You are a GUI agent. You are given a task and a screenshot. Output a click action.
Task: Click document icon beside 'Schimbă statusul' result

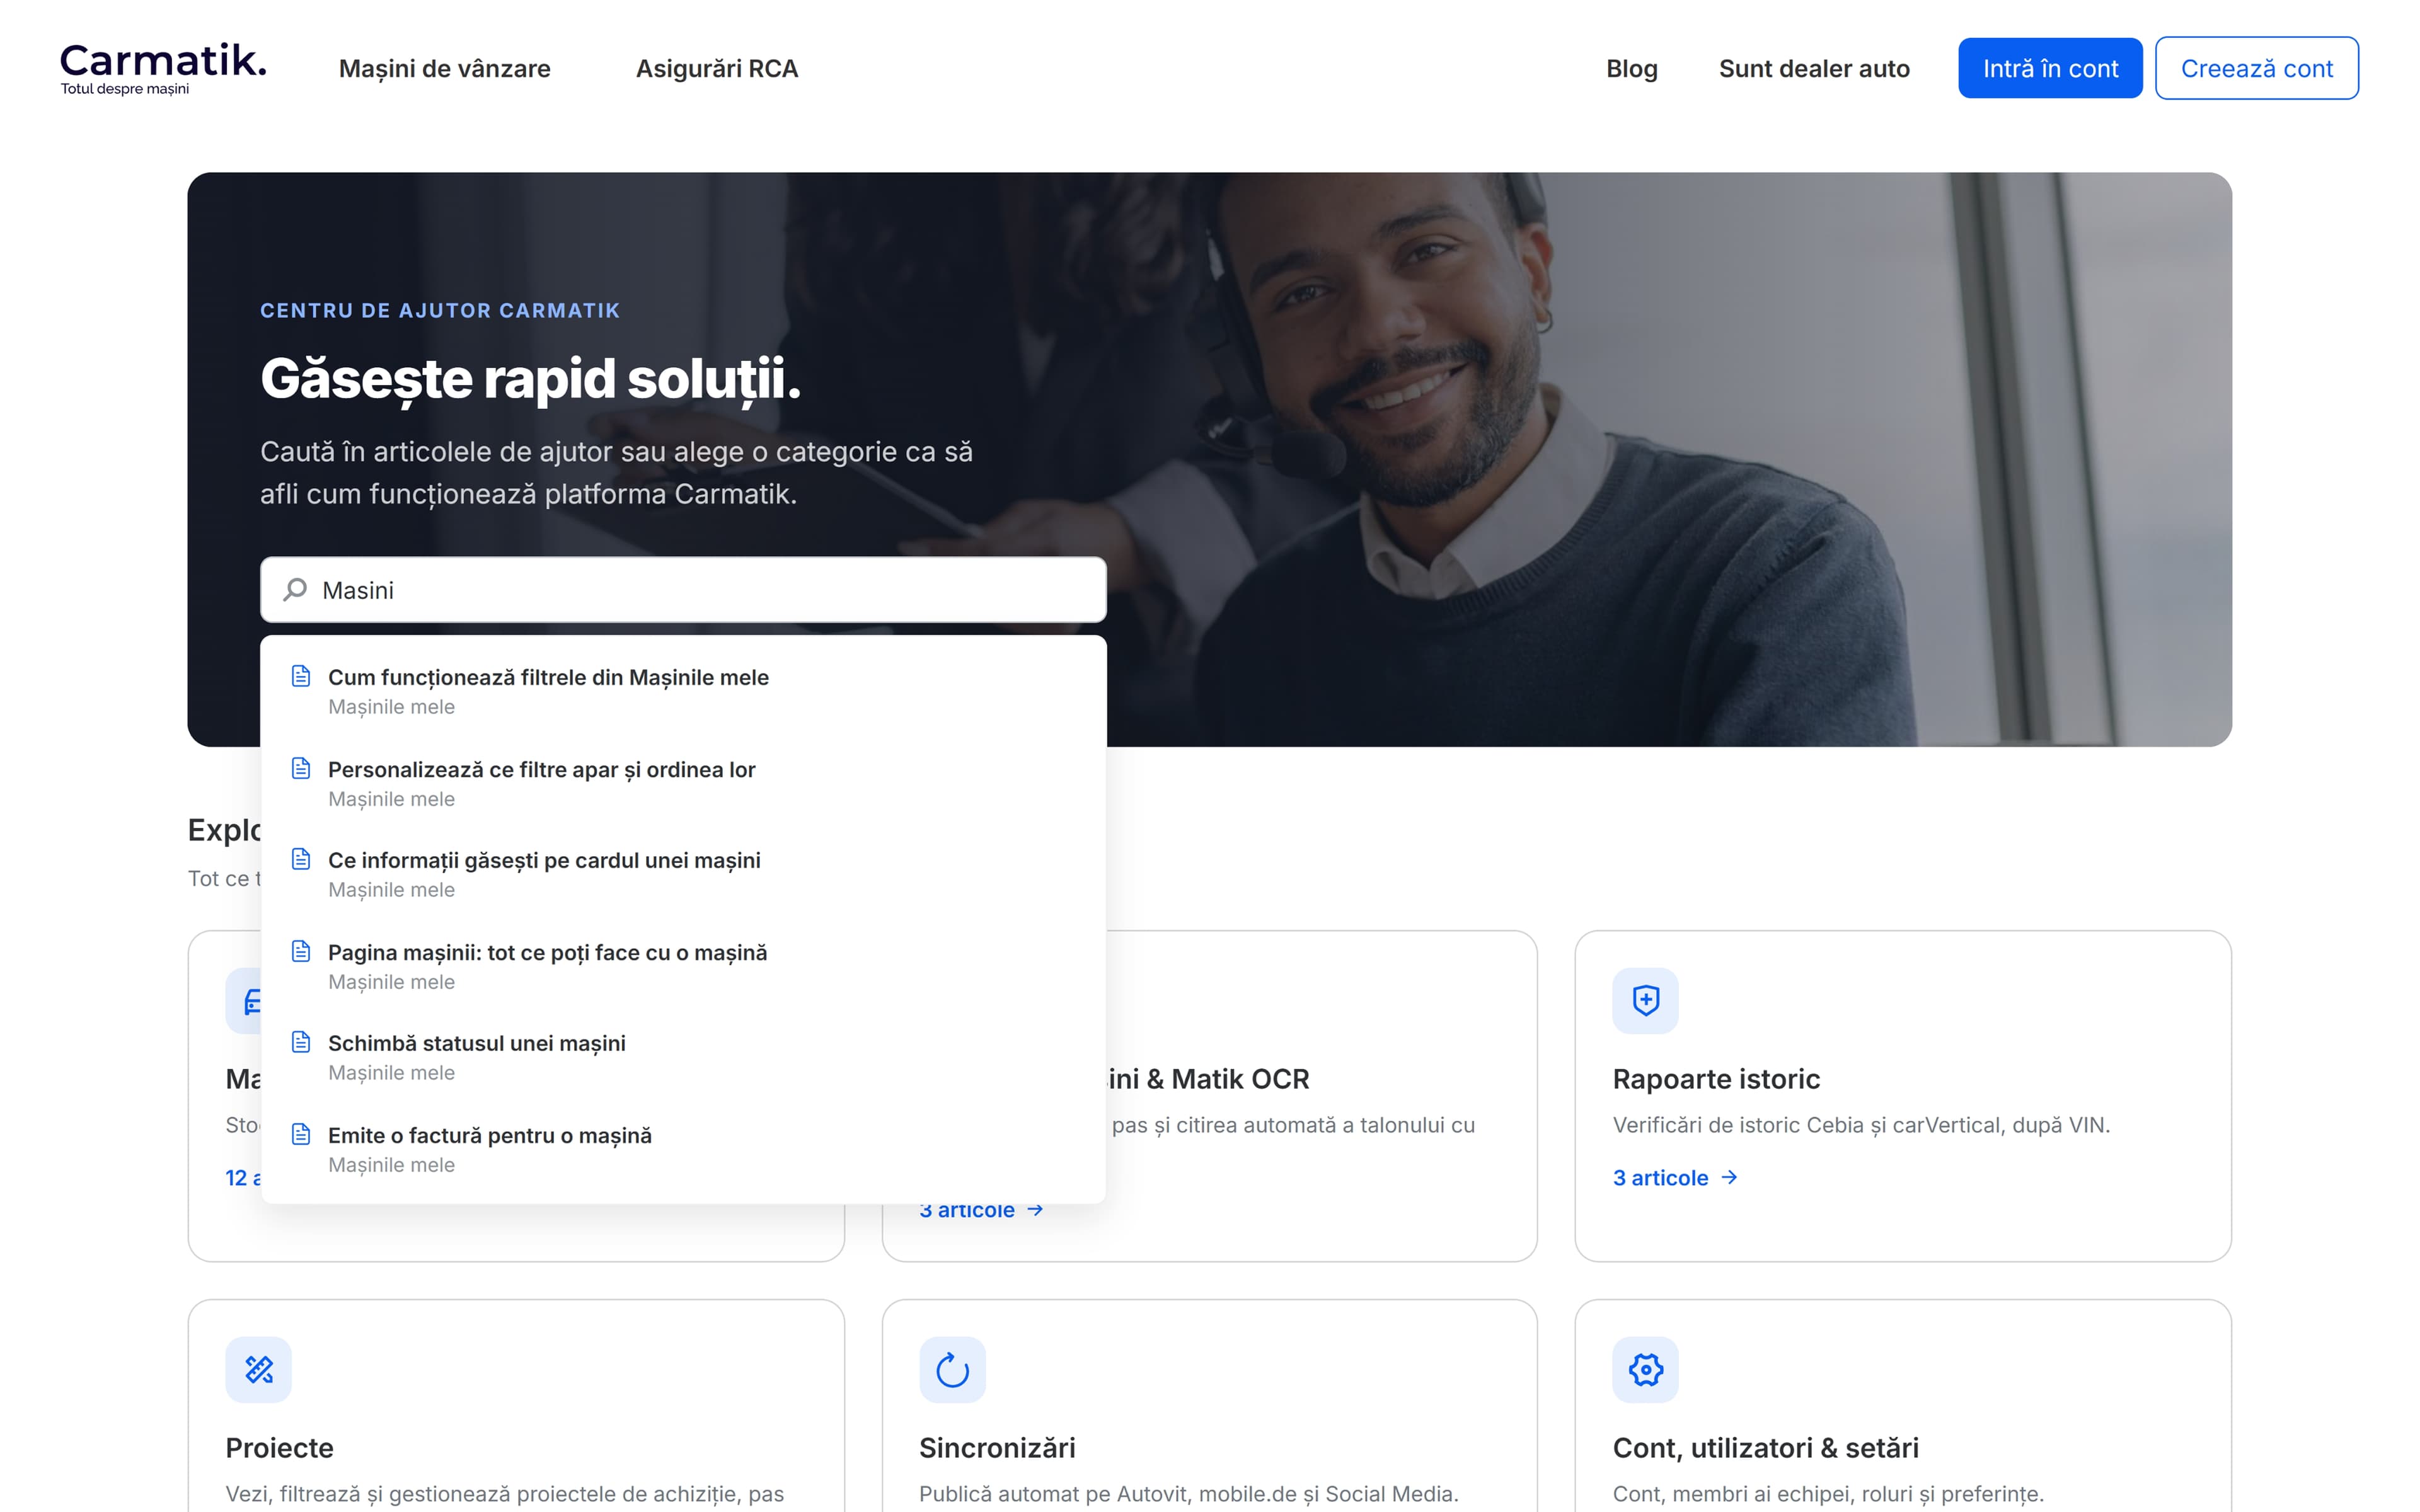click(x=301, y=1043)
